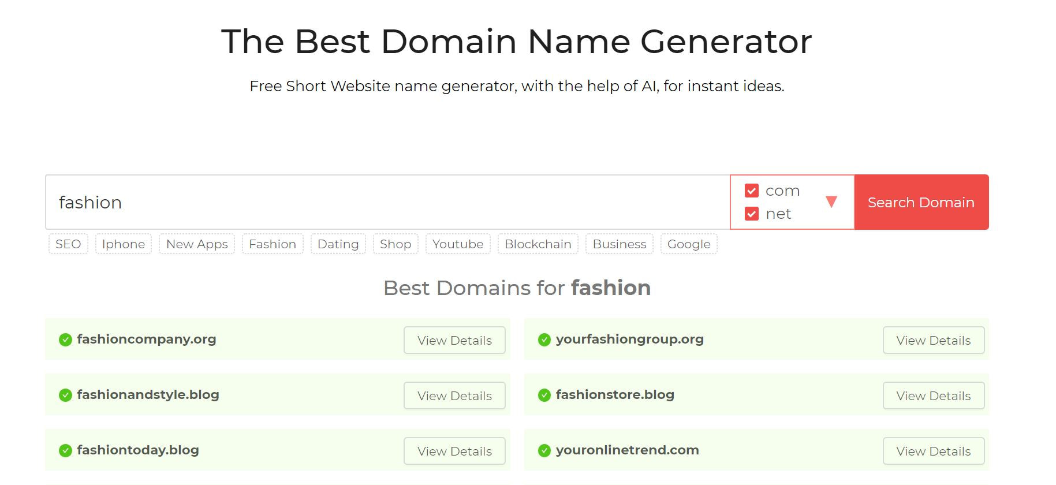Click inside the domain search input field
Image resolution: width=1056 pixels, height=485 pixels.
346,202
